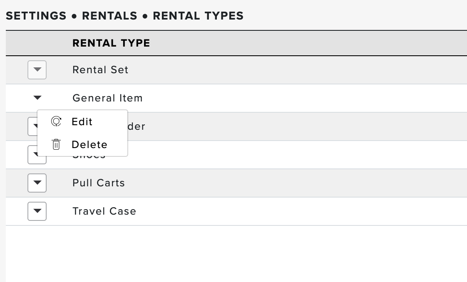The image size is (467, 282).
Task: Click the Delete trash can icon
Action: [56, 145]
